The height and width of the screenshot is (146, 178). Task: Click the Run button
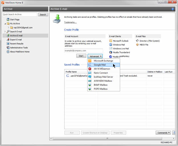pyautogui.click(x=72, y=133)
